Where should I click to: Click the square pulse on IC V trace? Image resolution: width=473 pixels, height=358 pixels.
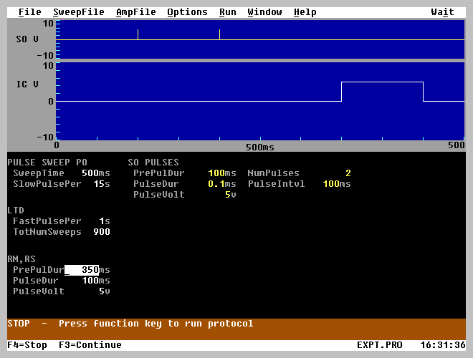point(382,83)
